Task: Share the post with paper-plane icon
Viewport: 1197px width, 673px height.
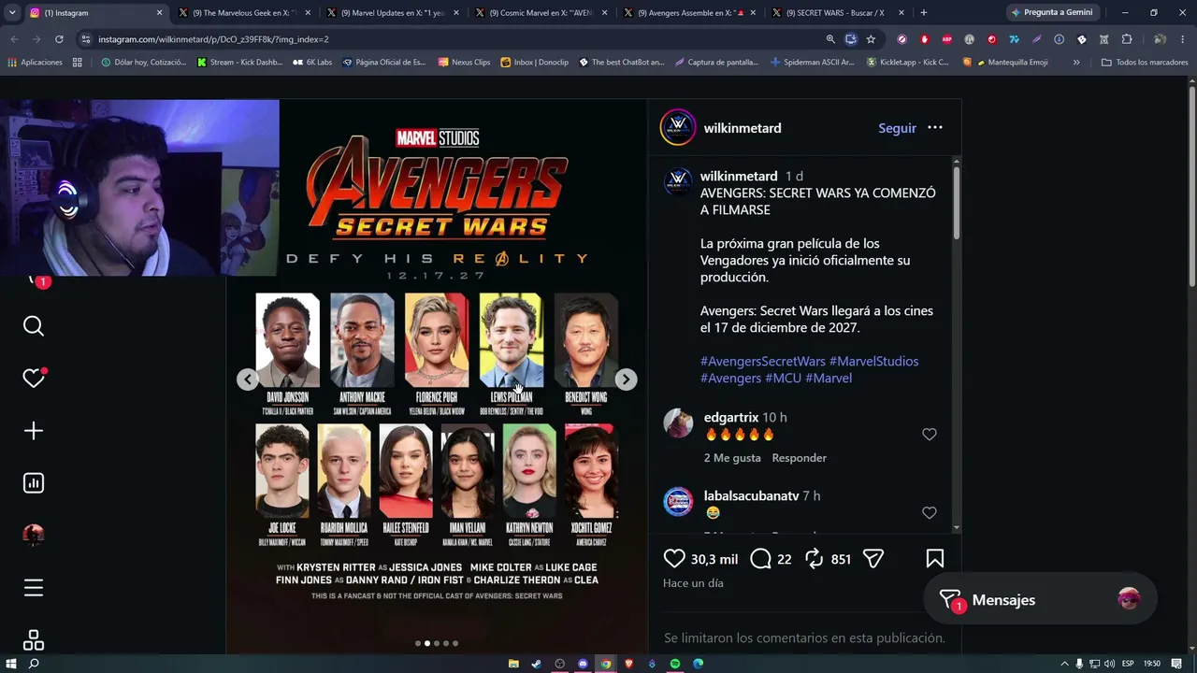Action: [x=873, y=559]
